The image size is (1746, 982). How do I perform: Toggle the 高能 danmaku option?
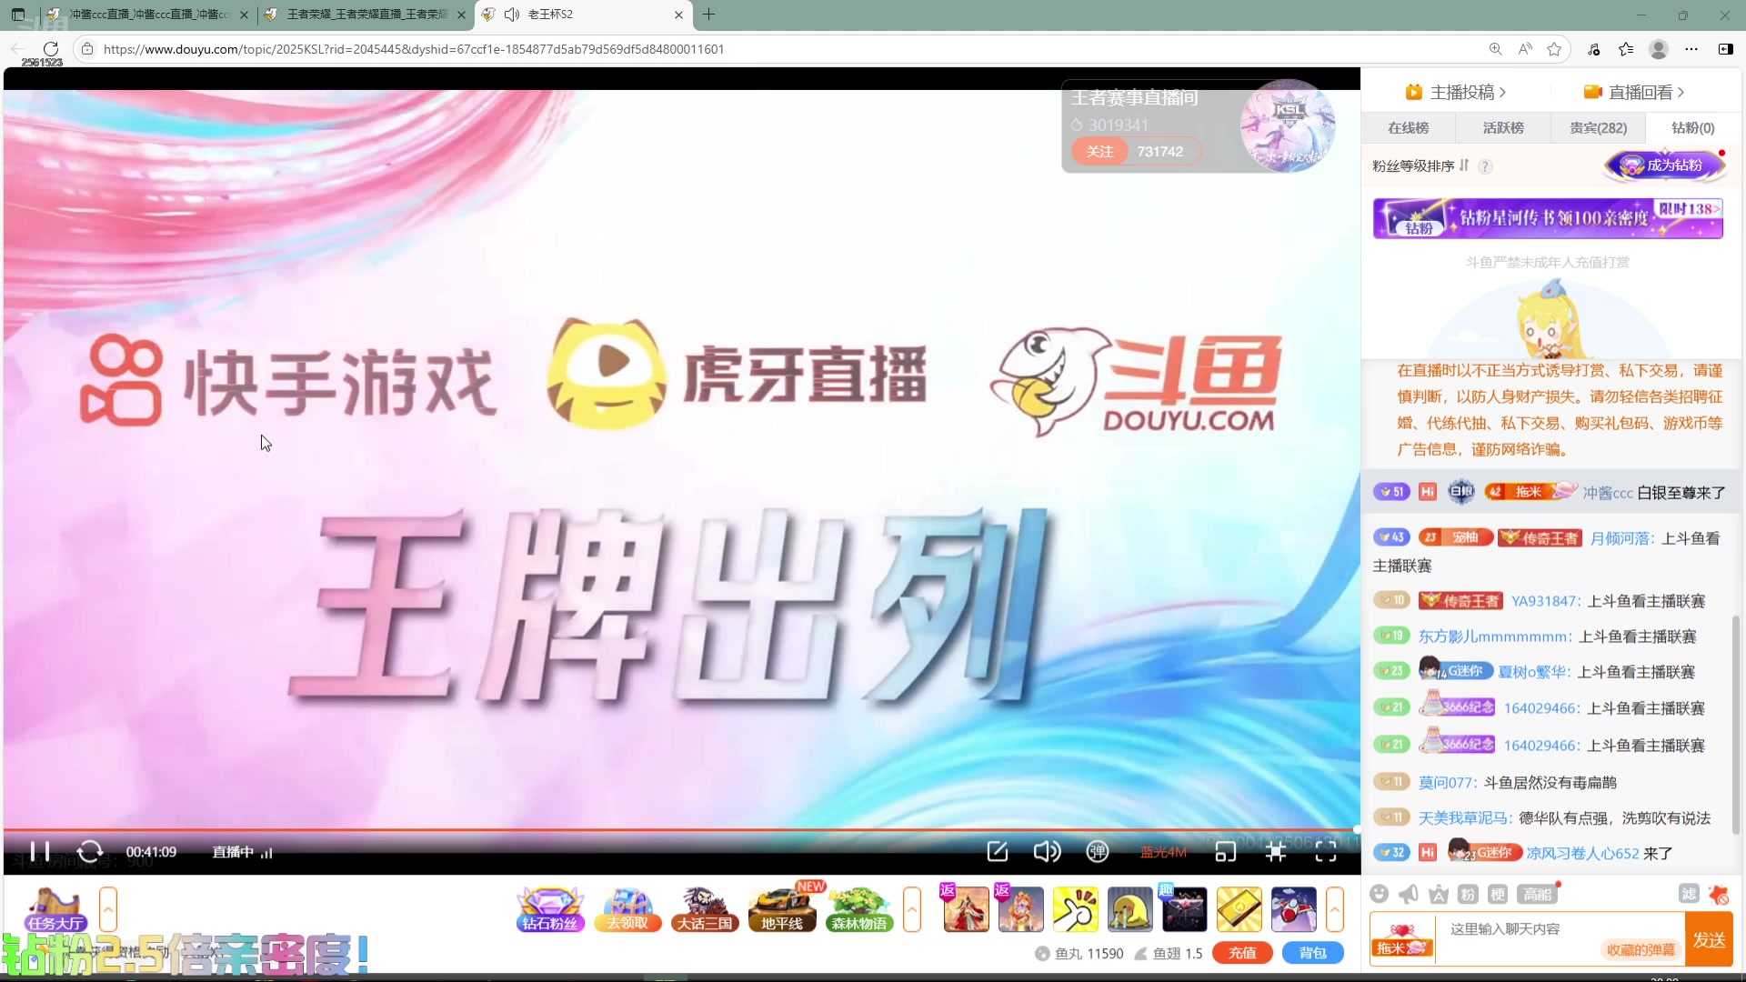point(1537,894)
